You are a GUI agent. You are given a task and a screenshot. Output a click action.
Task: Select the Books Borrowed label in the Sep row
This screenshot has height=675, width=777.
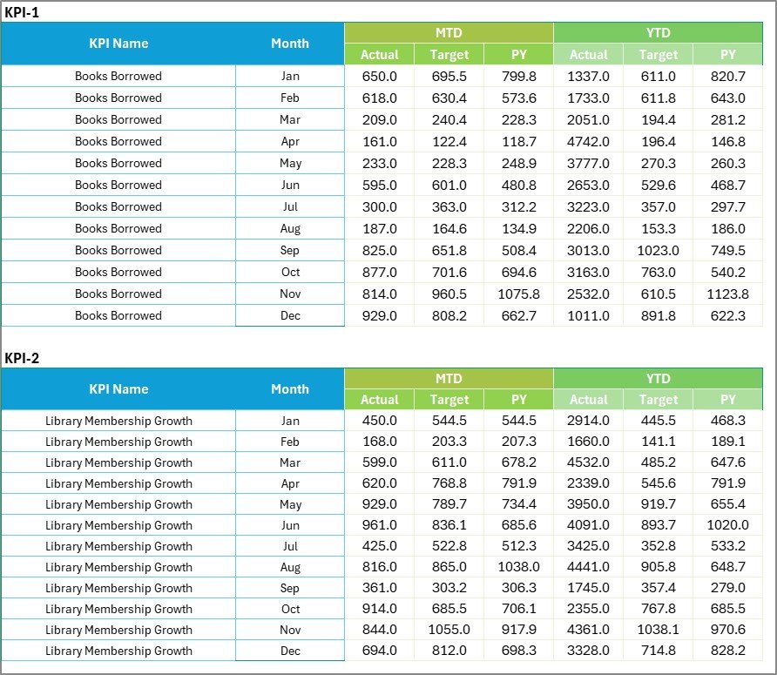coord(118,250)
